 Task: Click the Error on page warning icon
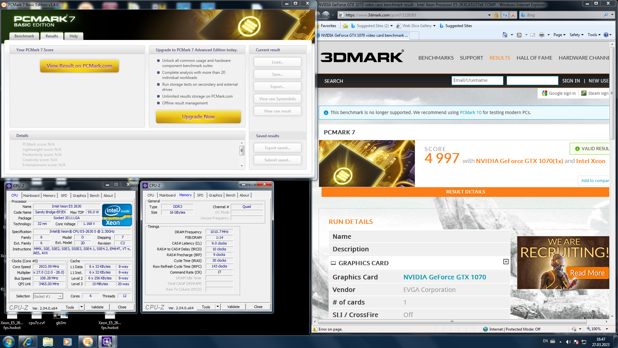point(315,329)
